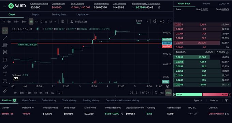
Task: Open the go-to-date calendar icon
Action: [x=60, y=92]
